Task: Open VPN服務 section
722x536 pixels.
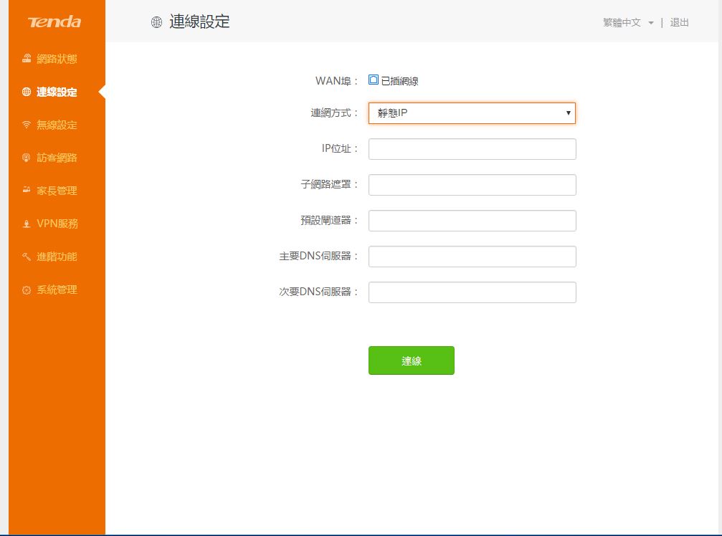Action: [x=57, y=224]
